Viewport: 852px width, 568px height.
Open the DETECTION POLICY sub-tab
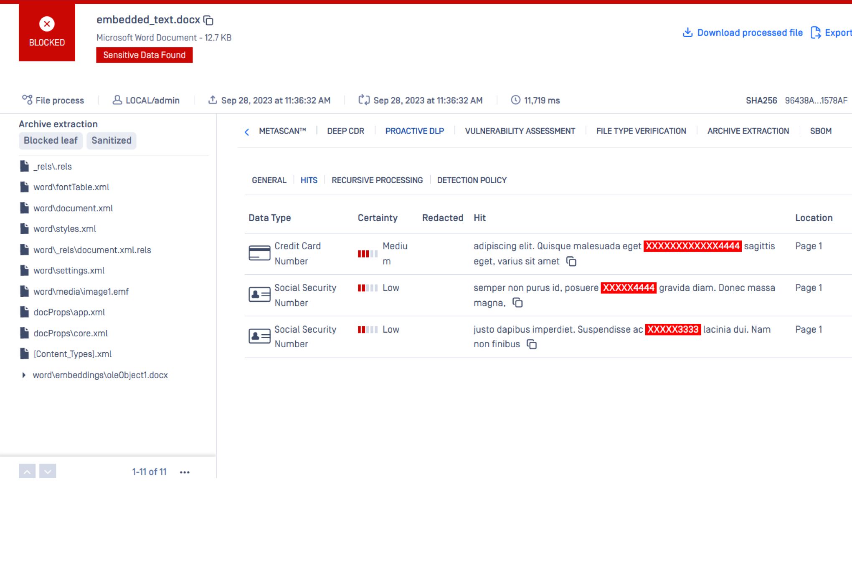(472, 180)
